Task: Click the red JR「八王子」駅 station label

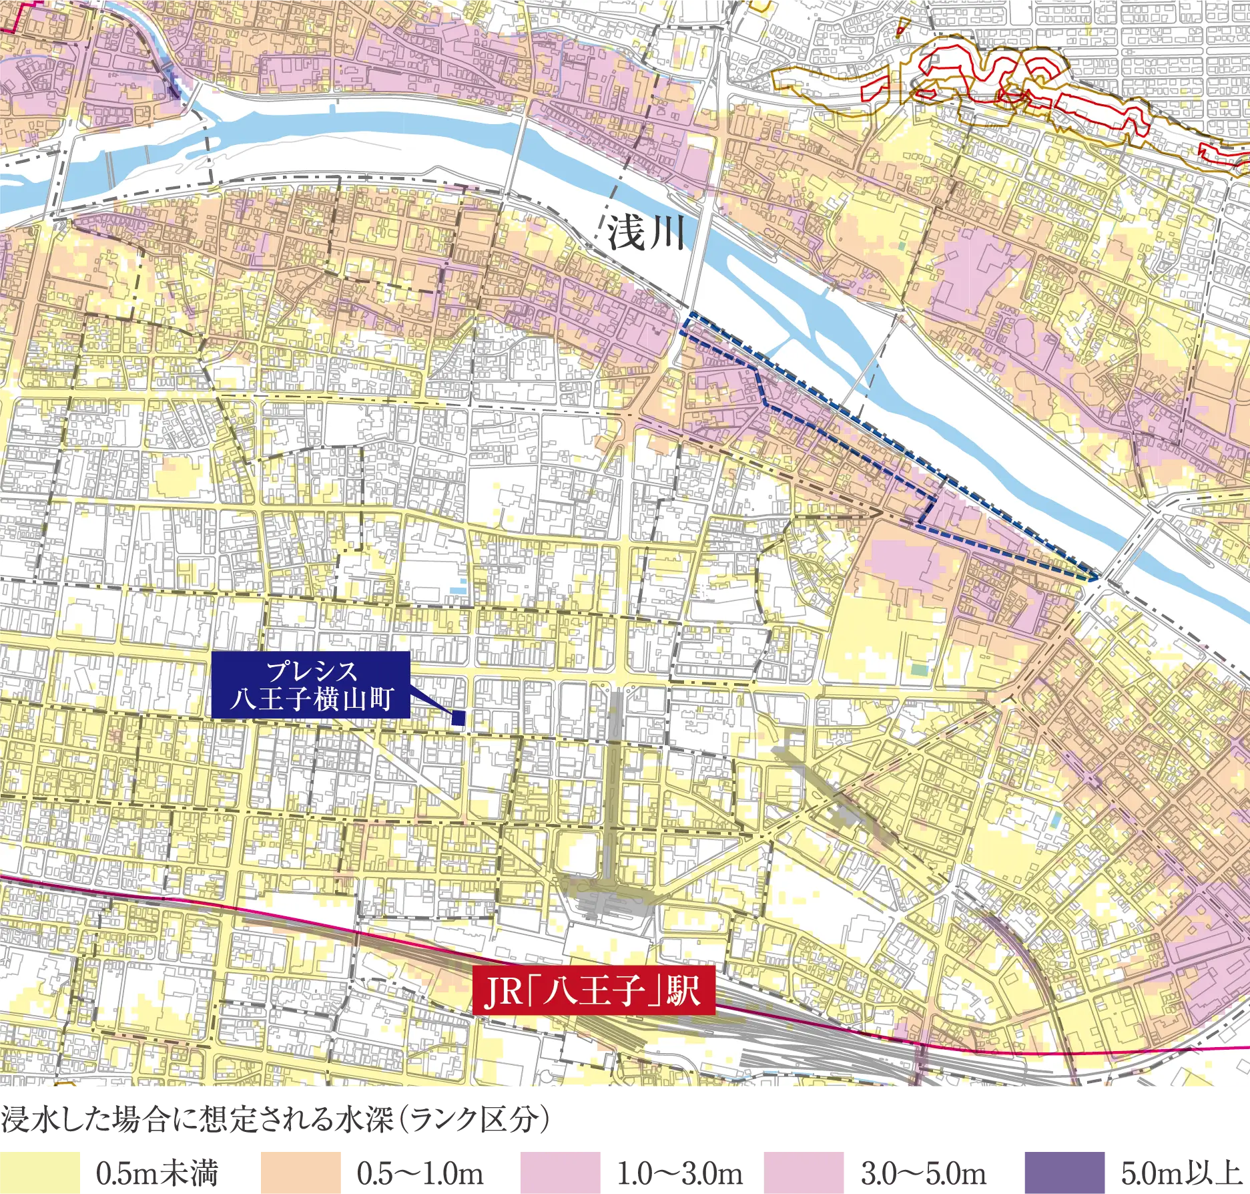Action: (593, 991)
